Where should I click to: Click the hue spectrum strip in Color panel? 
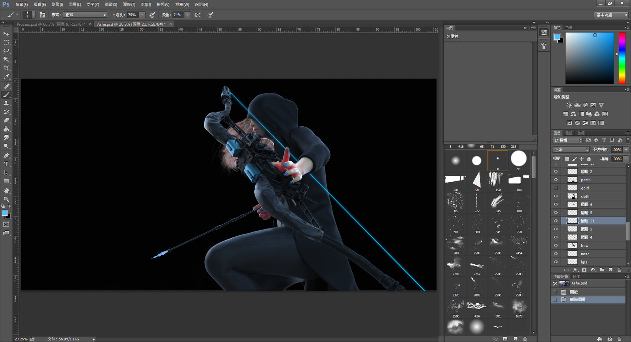click(x=622, y=58)
